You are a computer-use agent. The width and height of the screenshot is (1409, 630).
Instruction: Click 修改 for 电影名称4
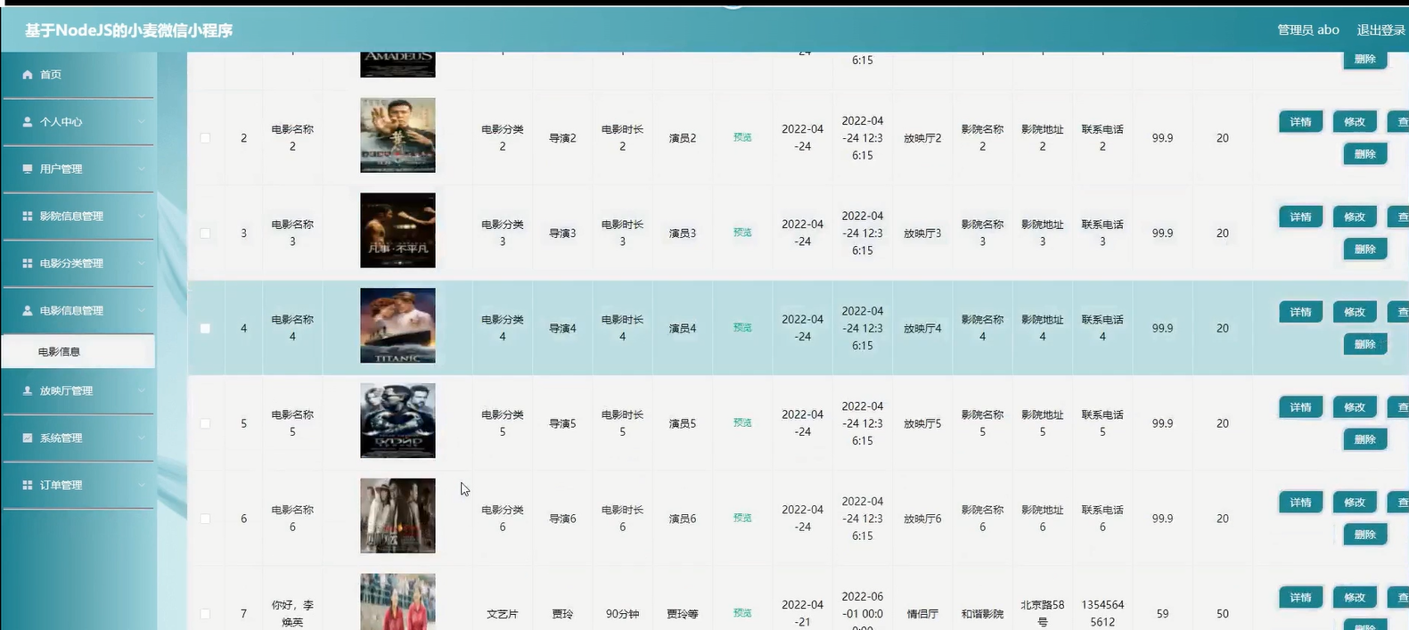click(x=1355, y=313)
